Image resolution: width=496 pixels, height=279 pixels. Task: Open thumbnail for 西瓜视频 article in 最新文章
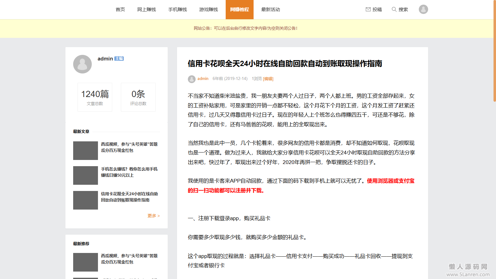[x=86, y=151]
